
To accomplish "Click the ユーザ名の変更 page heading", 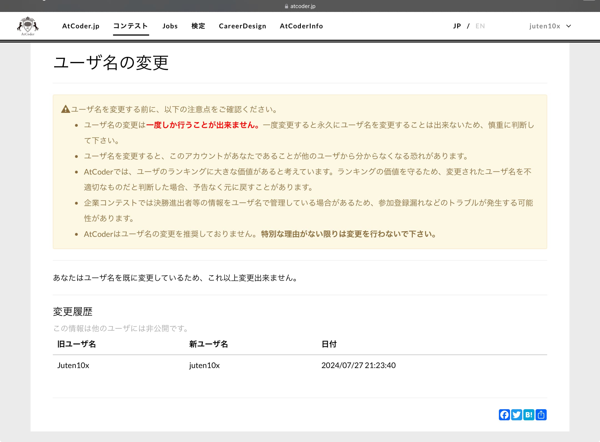I will (x=111, y=63).
